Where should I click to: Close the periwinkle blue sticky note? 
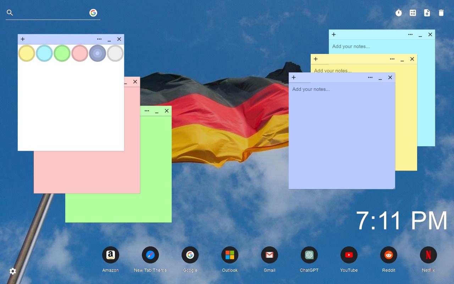[x=390, y=77]
